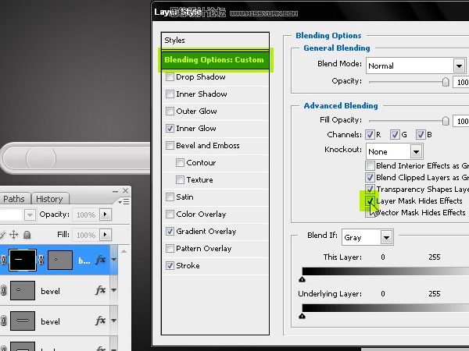The height and width of the screenshot is (351, 469).
Task: Open Bevel and Emboss settings by label
Action: tap(208, 145)
